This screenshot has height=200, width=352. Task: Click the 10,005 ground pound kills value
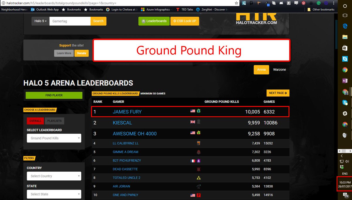click(253, 112)
